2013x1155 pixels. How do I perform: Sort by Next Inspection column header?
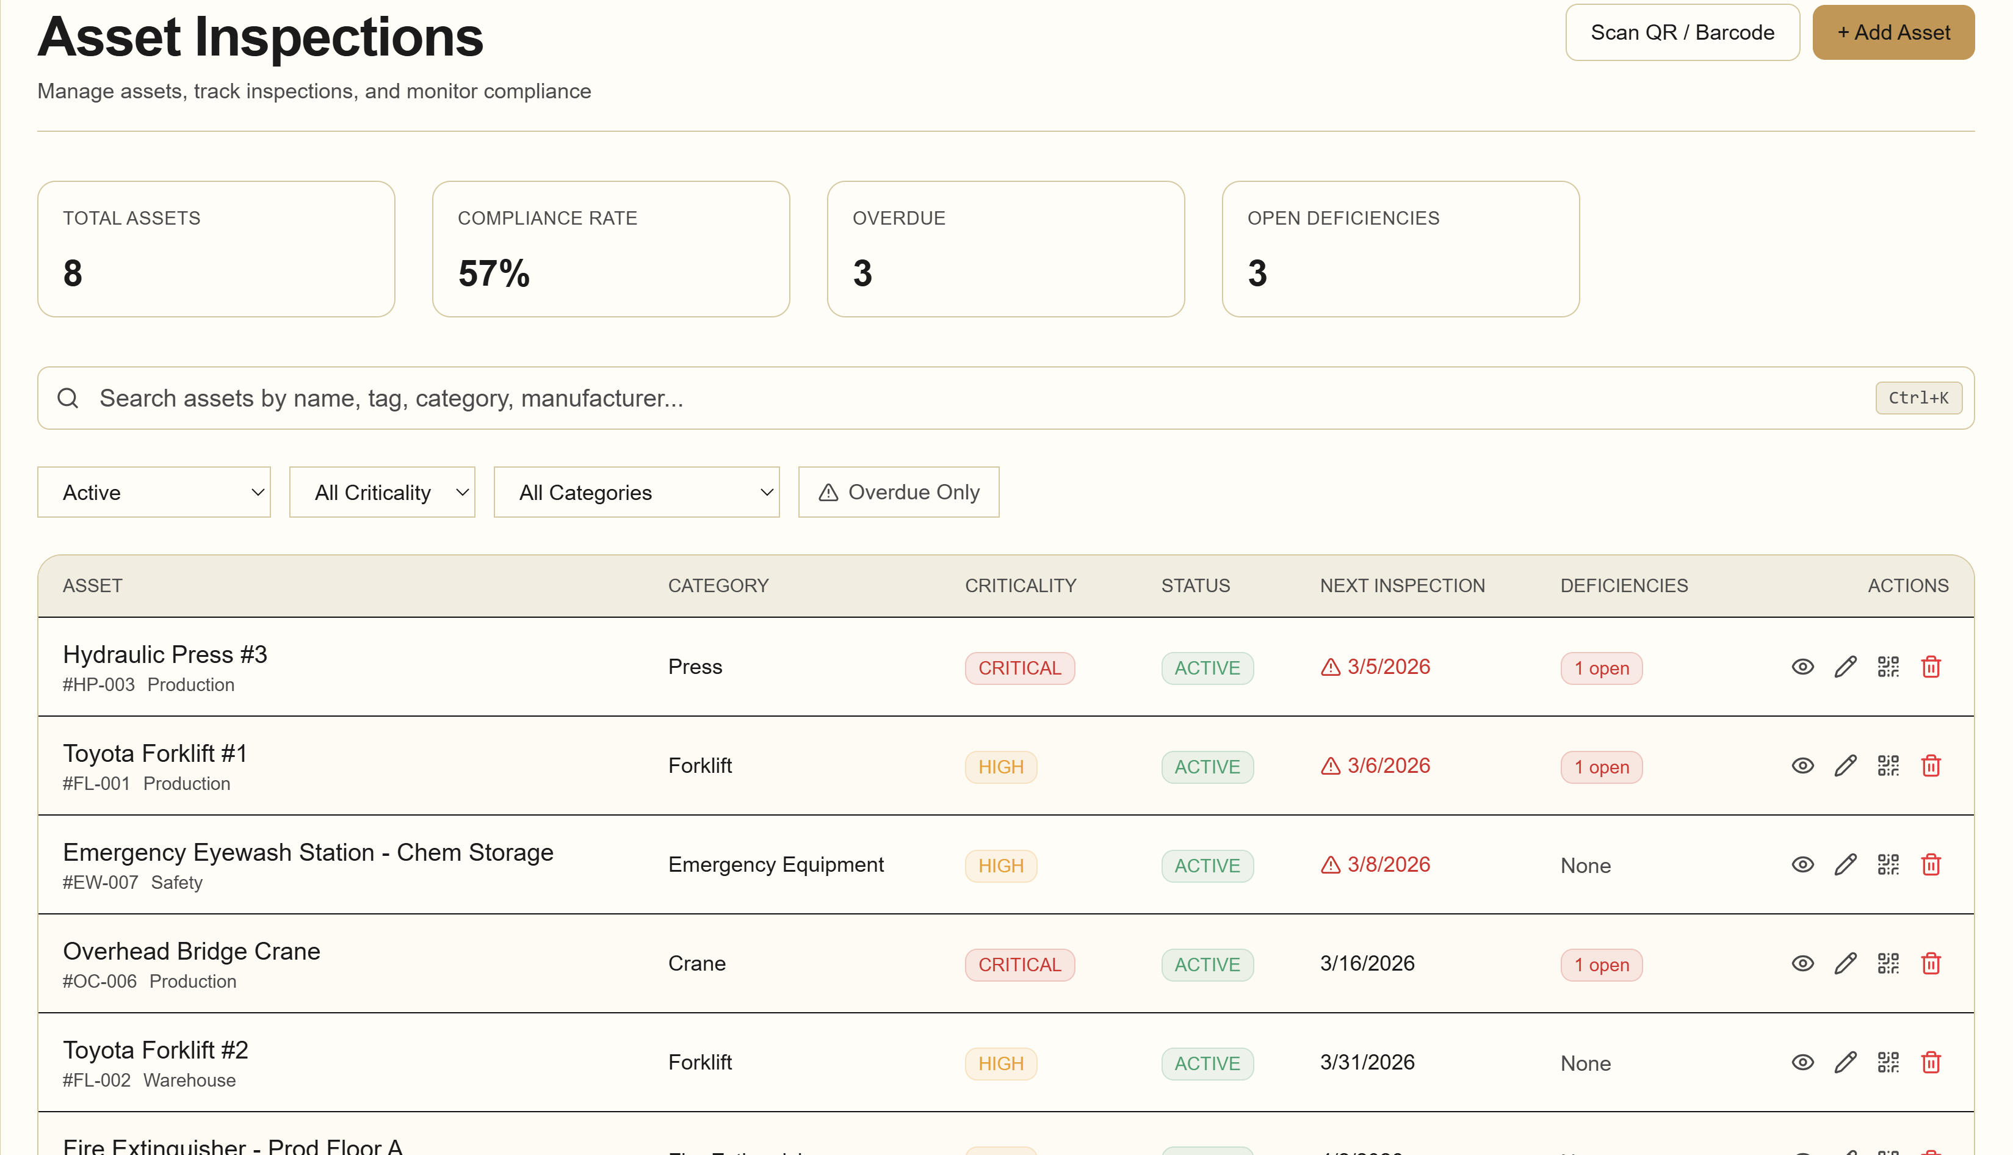click(x=1401, y=586)
